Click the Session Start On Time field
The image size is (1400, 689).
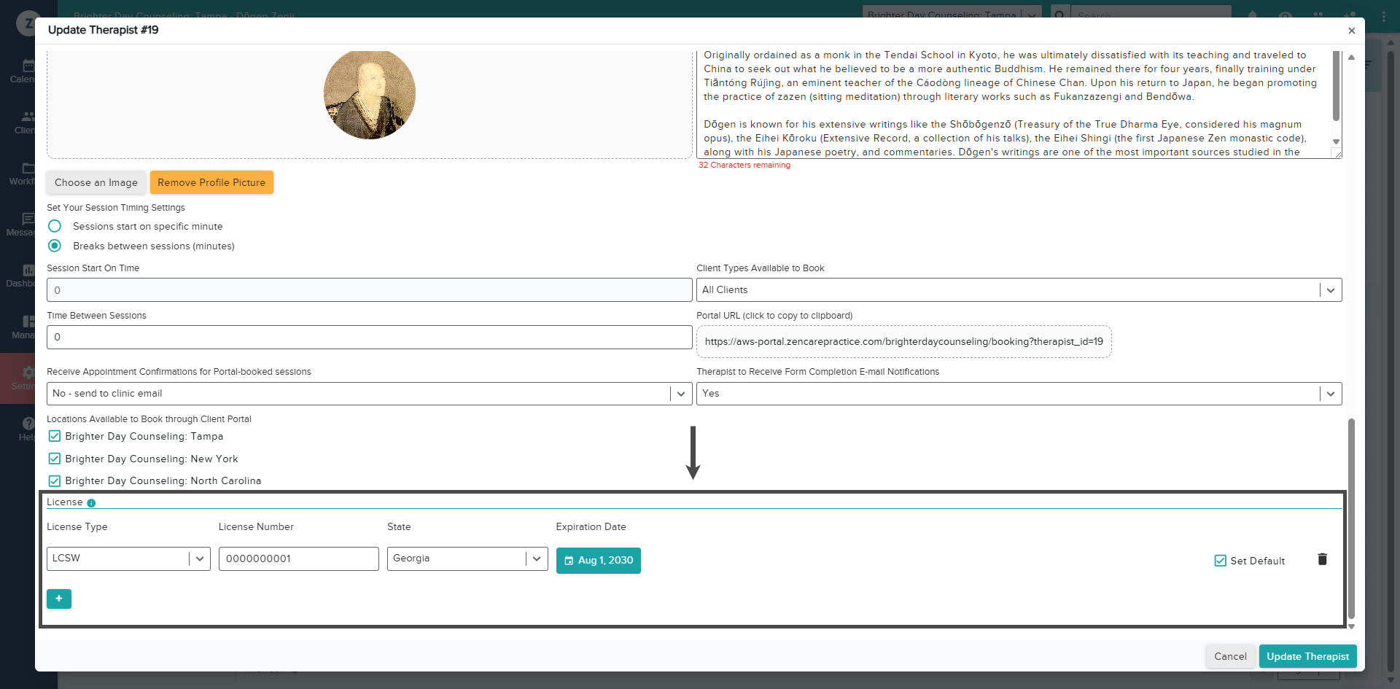click(369, 289)
